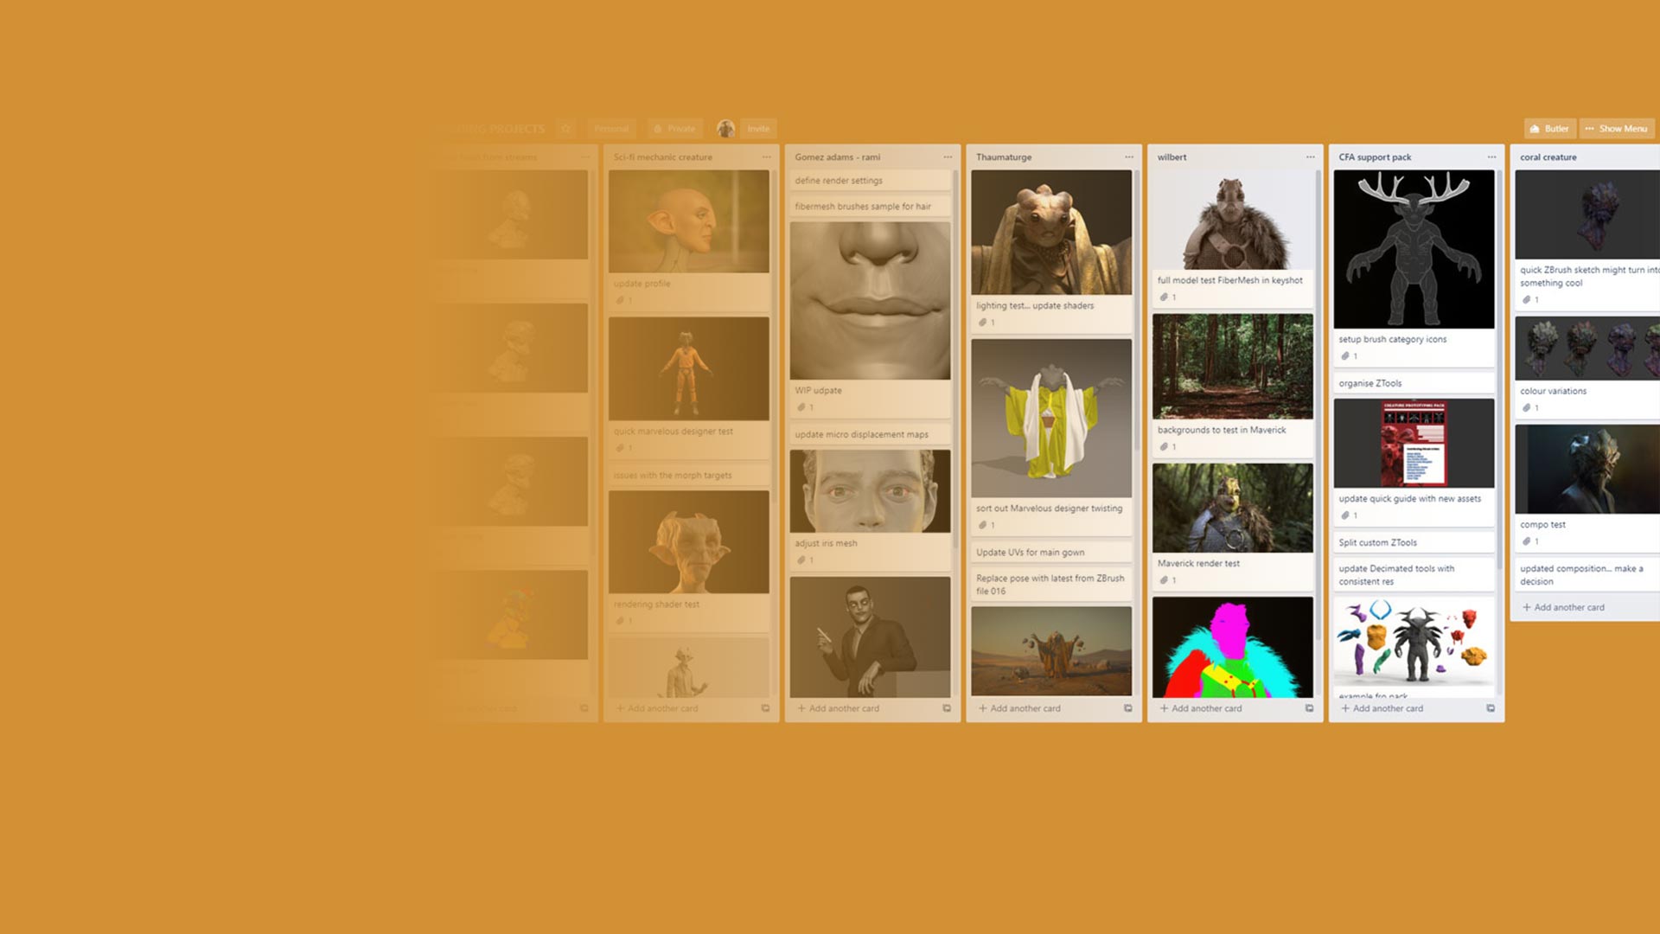Open 'updated composition... make a decision' card
The height and width of the screenshot is (934, 1660).
tap(1587, 575)
